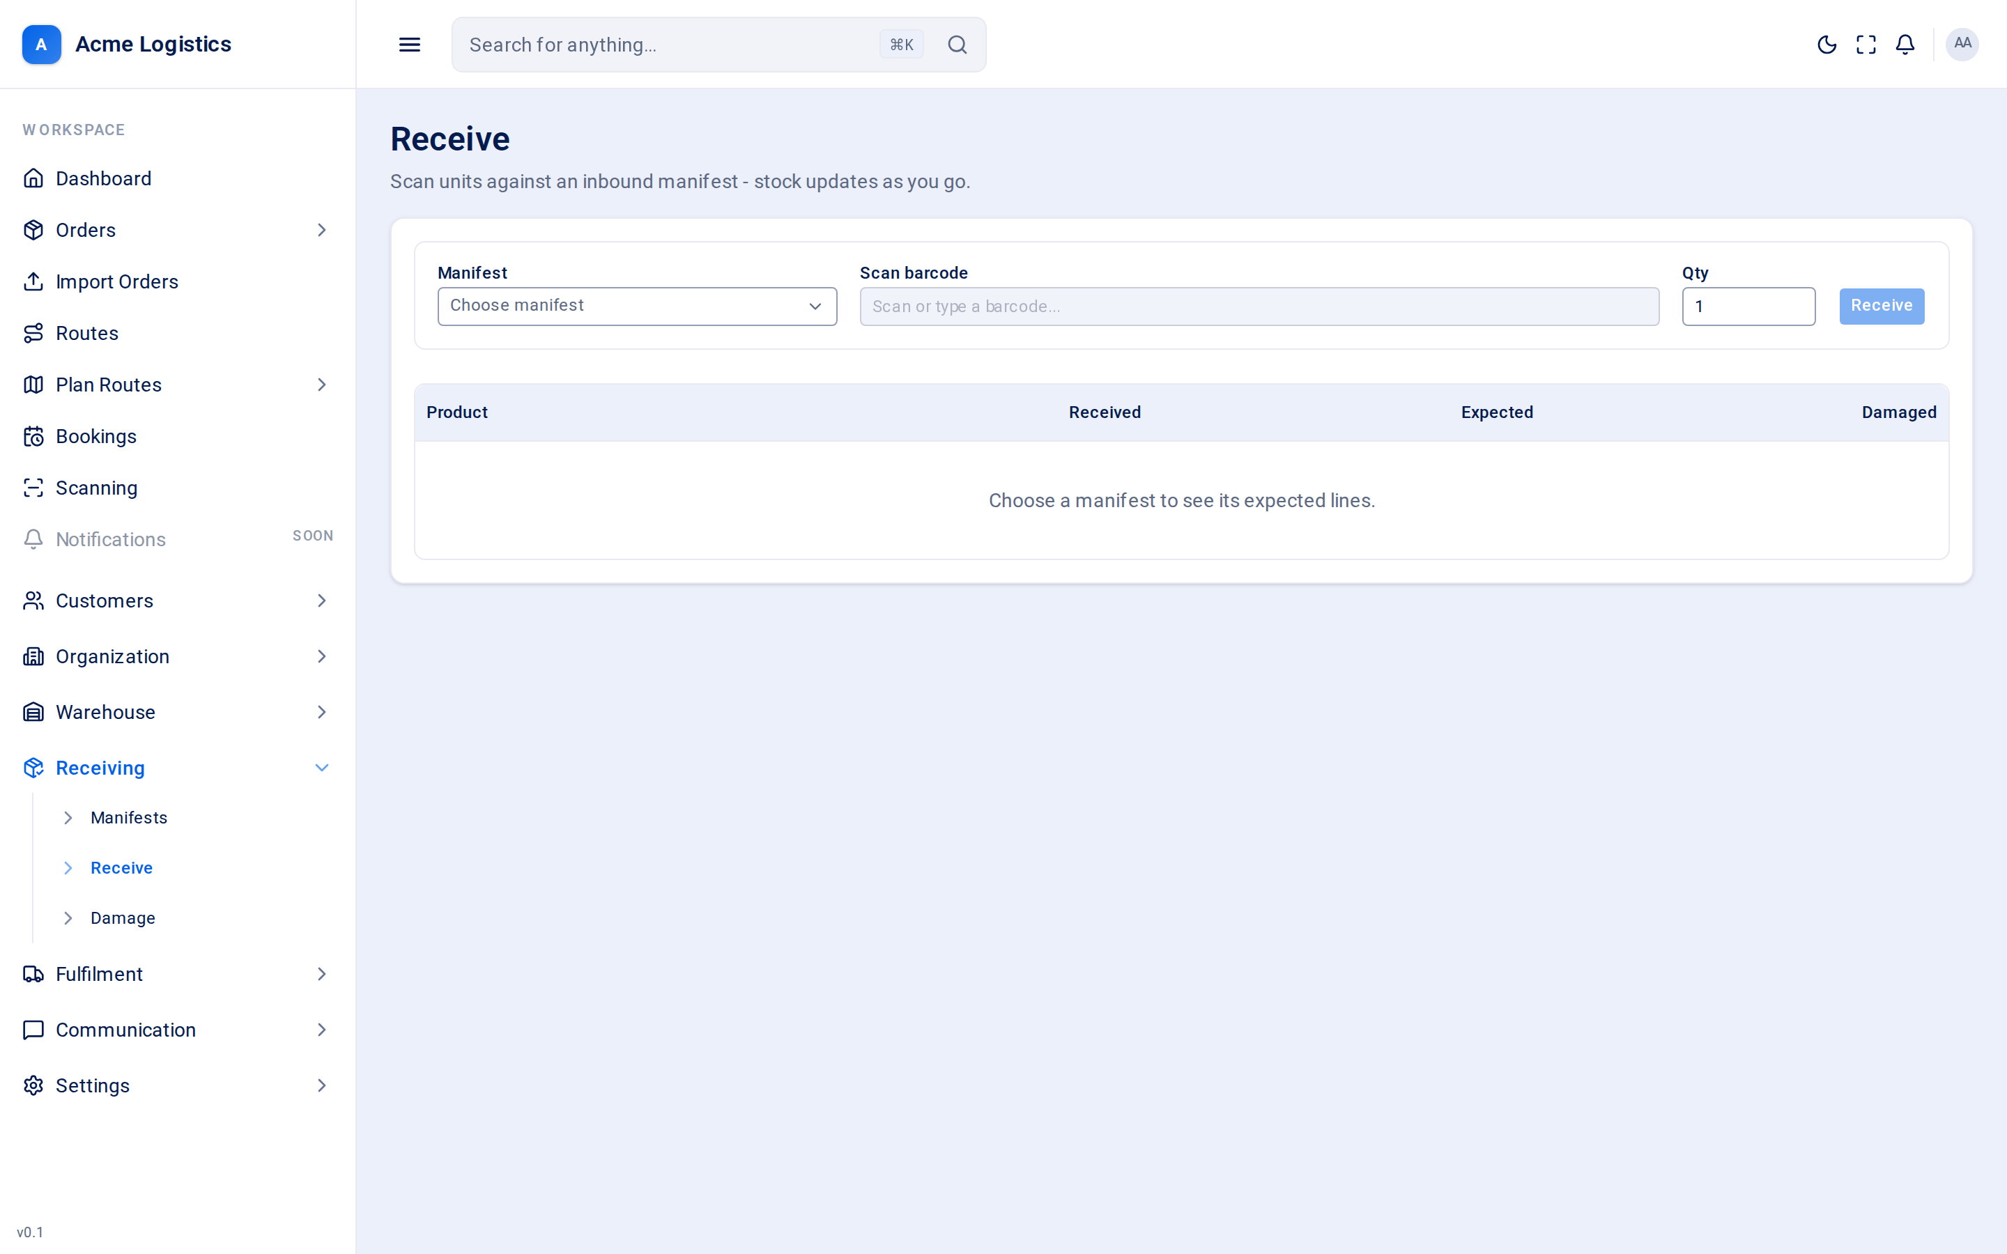Select Receive submenu item in the sidebar
The height and width of the screenshot is (1254, 2007).
(121, 867)
